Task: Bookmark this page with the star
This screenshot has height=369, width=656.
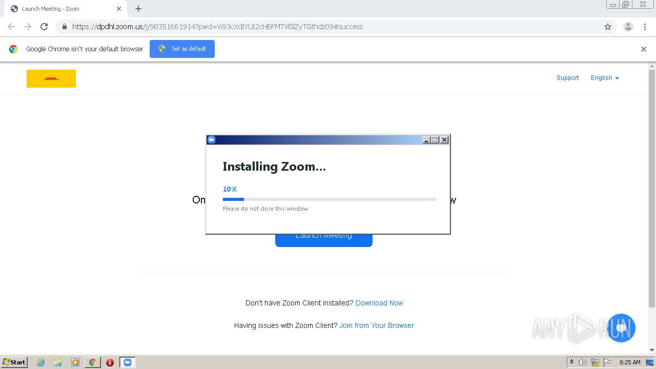Action: (x=608, y=27)
